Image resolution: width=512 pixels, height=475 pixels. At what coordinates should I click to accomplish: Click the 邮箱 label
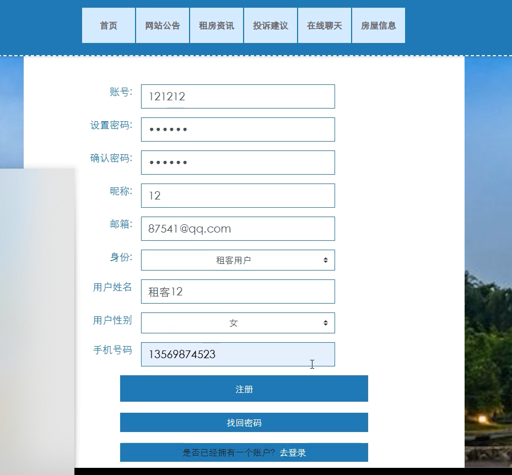coord(121,224)
